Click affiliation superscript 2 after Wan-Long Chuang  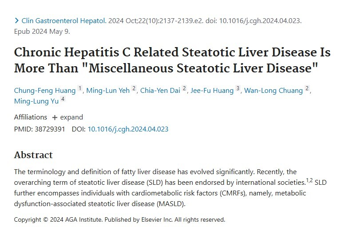coord(307,88)
